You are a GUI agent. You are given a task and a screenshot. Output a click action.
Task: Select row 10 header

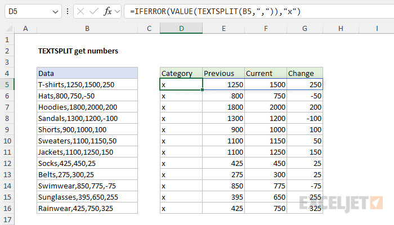[7, 141]
